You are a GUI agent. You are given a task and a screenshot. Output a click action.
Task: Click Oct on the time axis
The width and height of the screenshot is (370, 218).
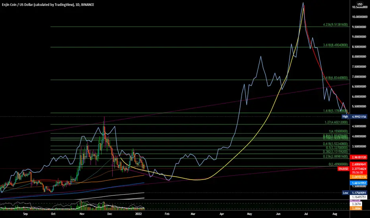[x=53, y=214]
